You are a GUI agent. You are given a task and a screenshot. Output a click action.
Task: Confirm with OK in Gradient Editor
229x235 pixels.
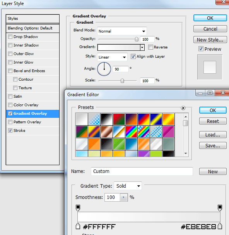pos(213,110)
